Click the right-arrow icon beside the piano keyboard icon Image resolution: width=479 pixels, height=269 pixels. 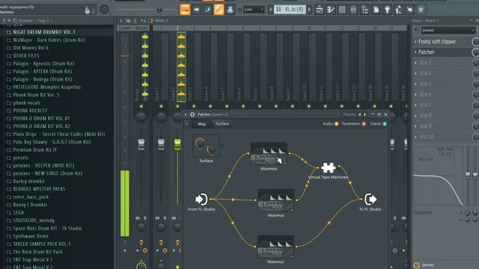point(196,10)
